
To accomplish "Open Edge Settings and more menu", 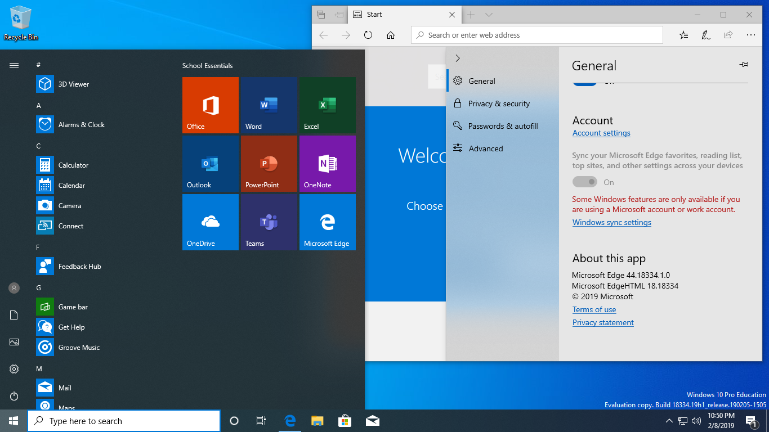I will coord(751,35).
